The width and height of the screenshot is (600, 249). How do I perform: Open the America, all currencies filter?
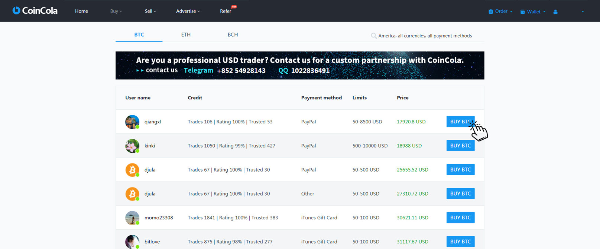(425, 36)
